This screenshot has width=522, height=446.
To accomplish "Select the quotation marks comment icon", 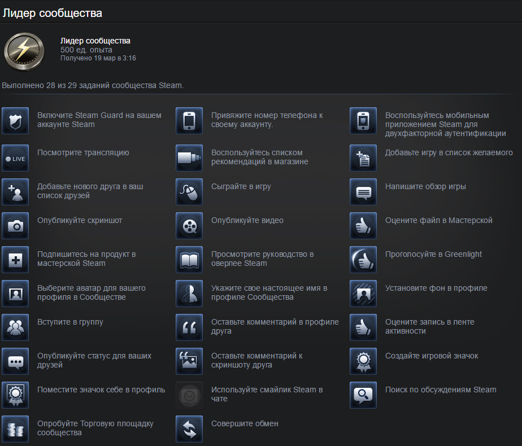I will tap(189, 327).
